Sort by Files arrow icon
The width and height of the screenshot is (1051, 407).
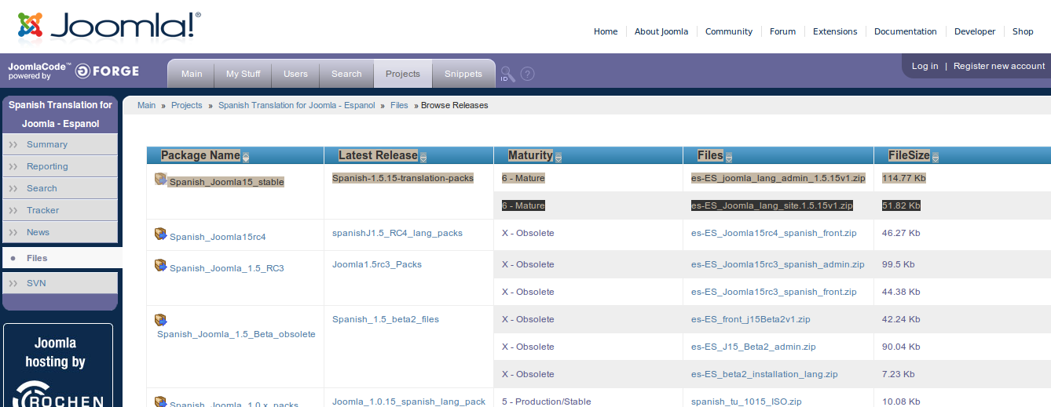(x=728, y=157)
